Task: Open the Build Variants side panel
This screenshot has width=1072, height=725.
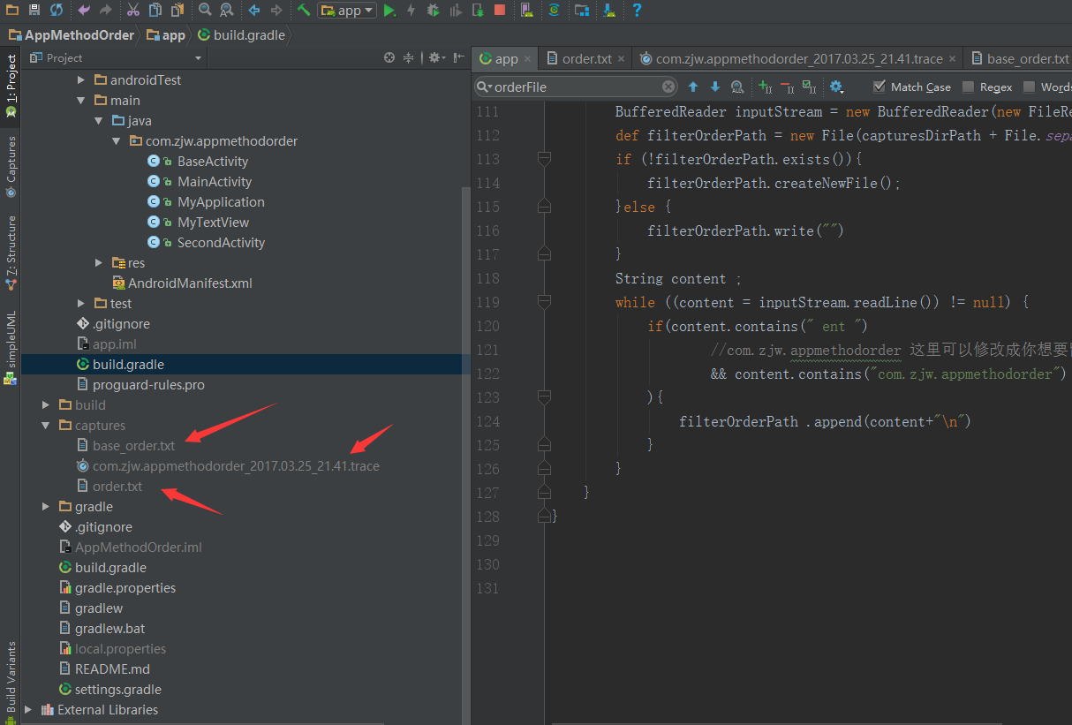Action: coord(11,678)
